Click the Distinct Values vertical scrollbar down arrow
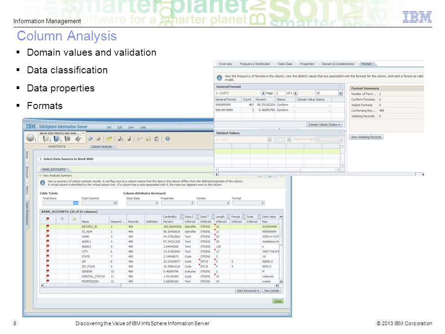Image resolution: width=445 pixels, height=334 pixels. click(343, 165)
